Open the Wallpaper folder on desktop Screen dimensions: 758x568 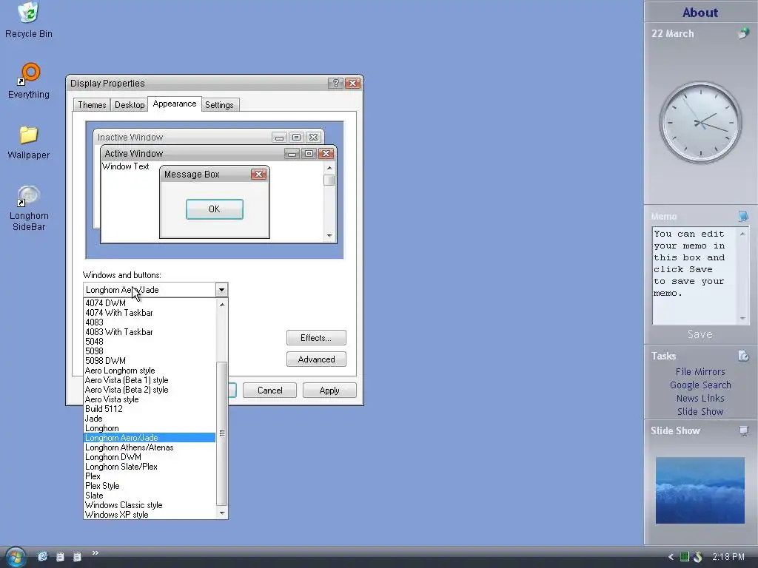[29, 143]
